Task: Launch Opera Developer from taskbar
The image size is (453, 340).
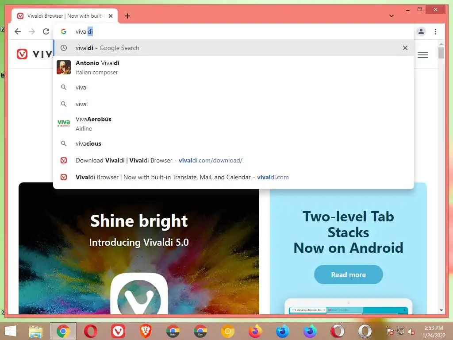Action: click(x=365, y=331)
